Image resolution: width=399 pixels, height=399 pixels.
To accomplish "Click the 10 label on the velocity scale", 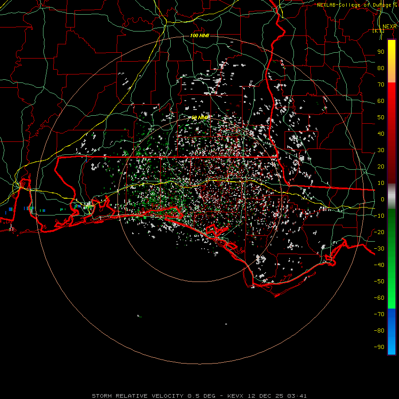I will point(381,183).
